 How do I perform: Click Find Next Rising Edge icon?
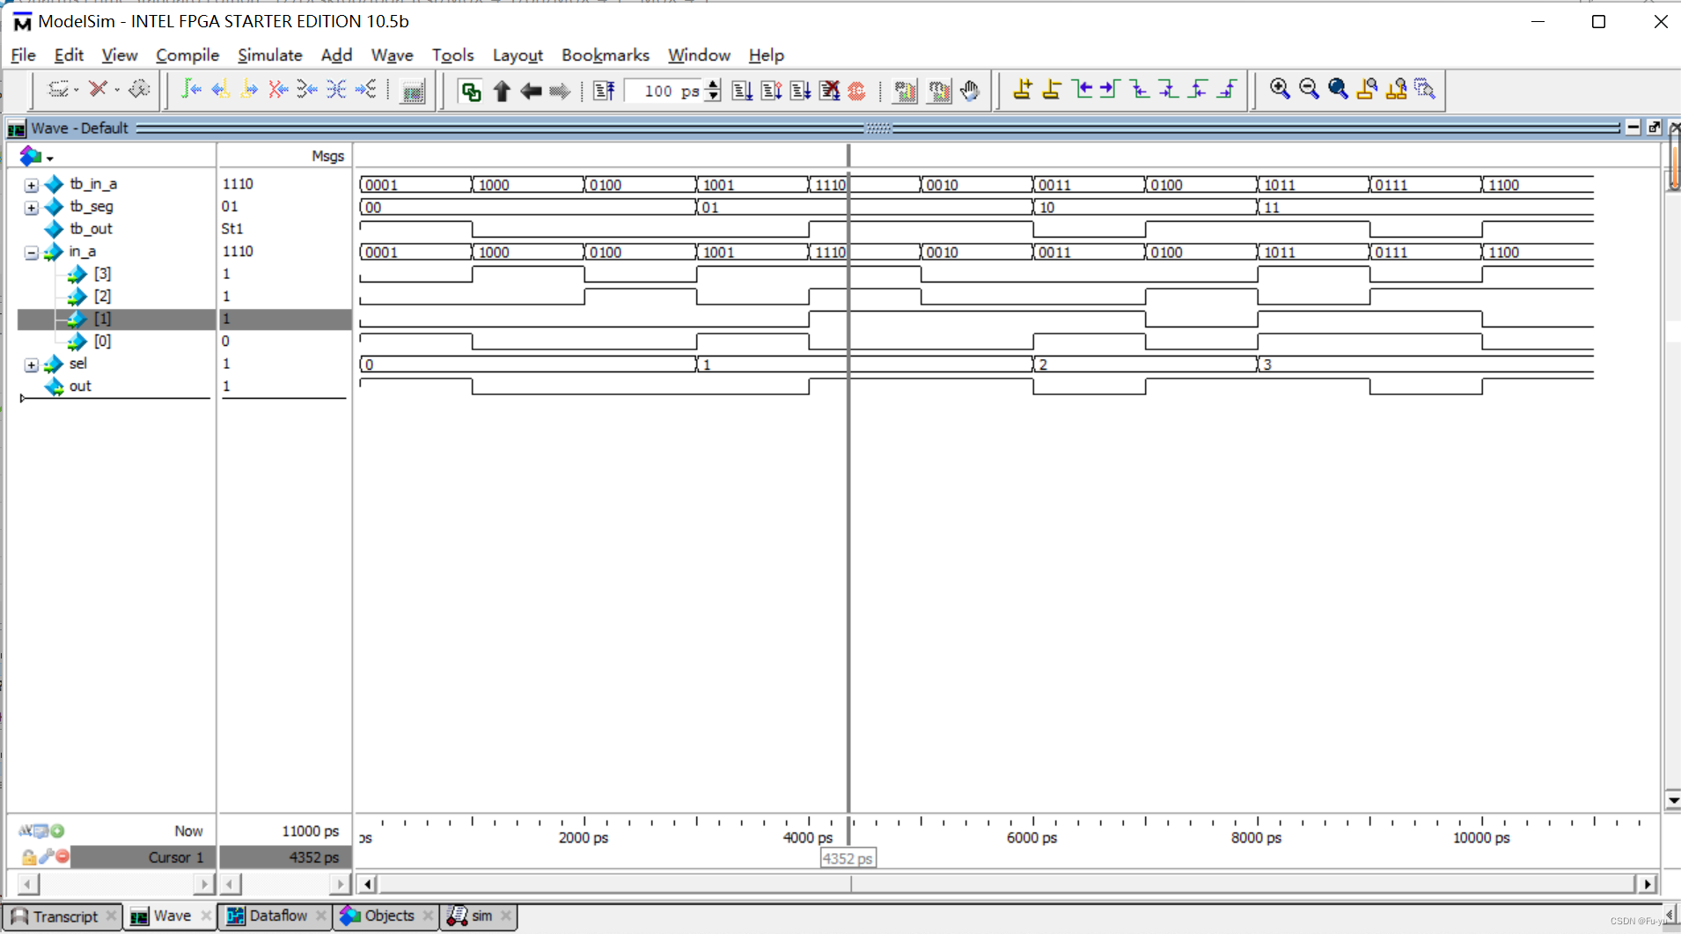(1229, 89)
